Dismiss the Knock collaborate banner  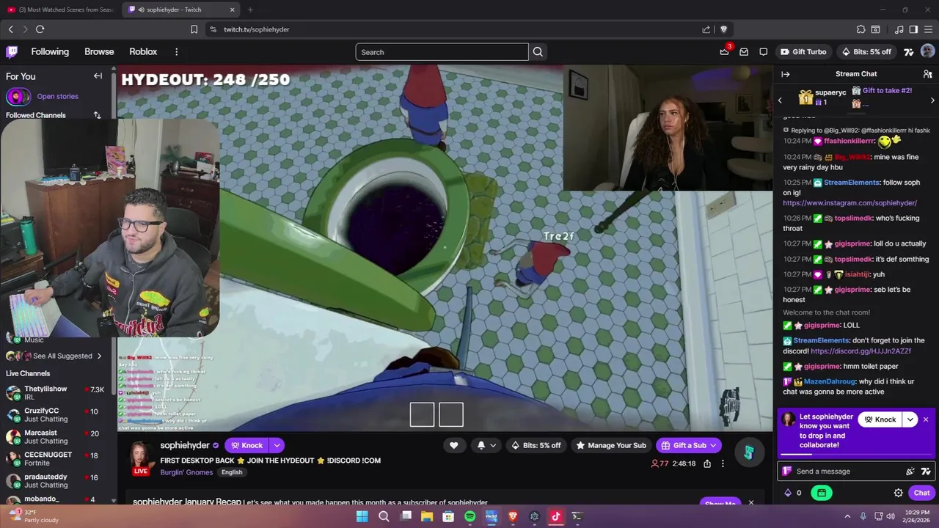(x=926, y=419)
